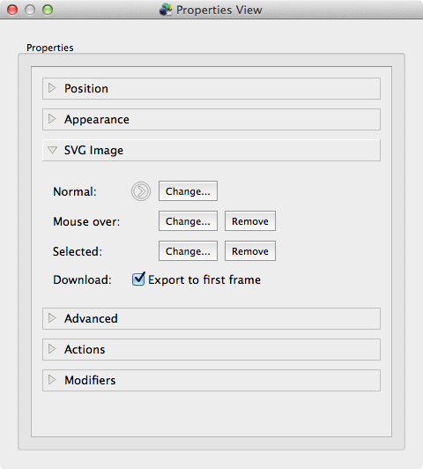This screenshot has height=469, width=423.
Task: Remove the Selected state image
Action: pyautogui.click(x=250, y=251)
